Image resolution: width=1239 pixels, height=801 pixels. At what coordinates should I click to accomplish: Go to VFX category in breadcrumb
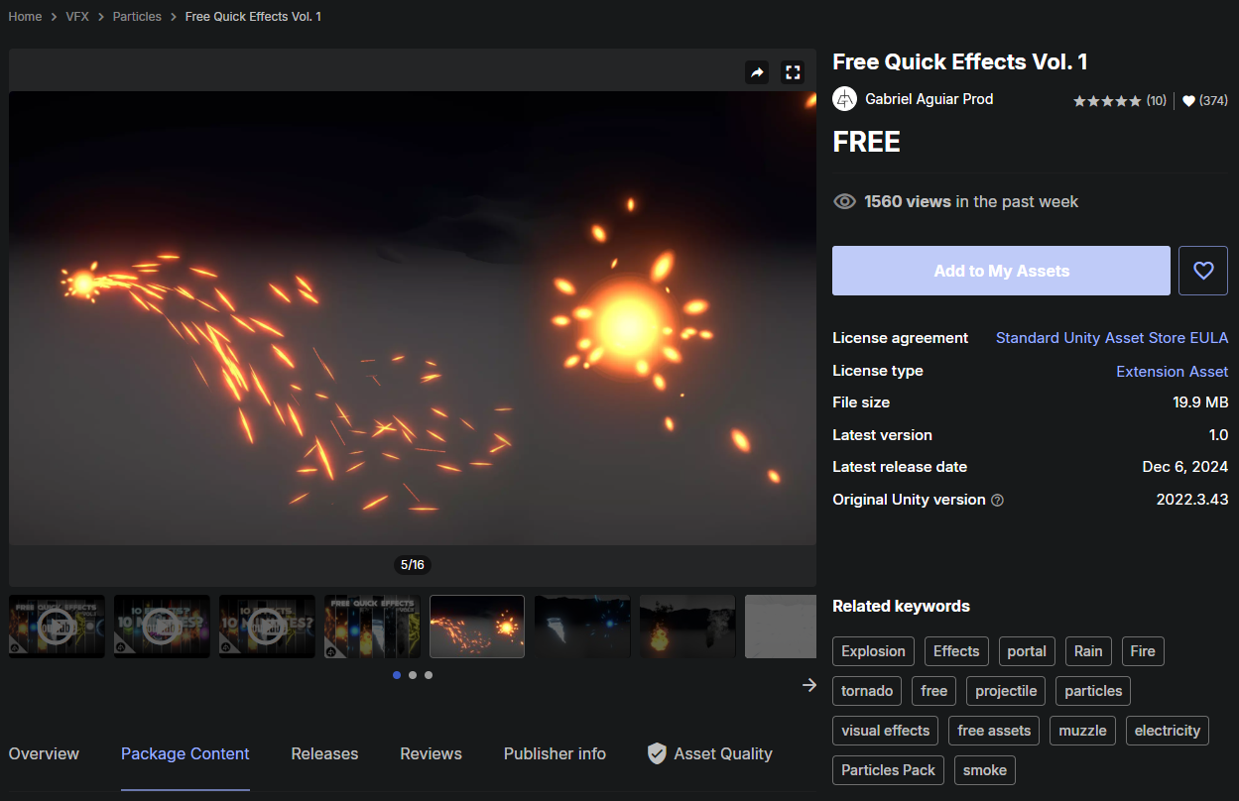click(x=77, y=17)
